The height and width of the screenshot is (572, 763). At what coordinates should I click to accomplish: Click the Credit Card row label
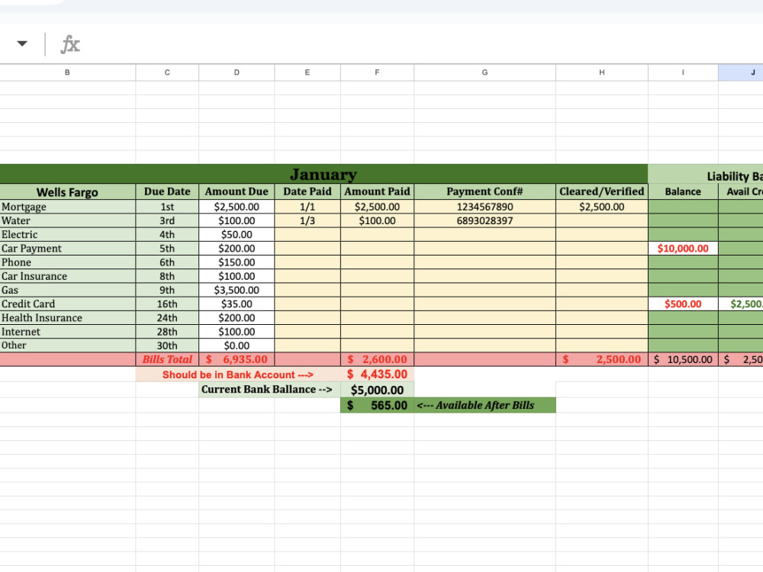pos(28,304)
